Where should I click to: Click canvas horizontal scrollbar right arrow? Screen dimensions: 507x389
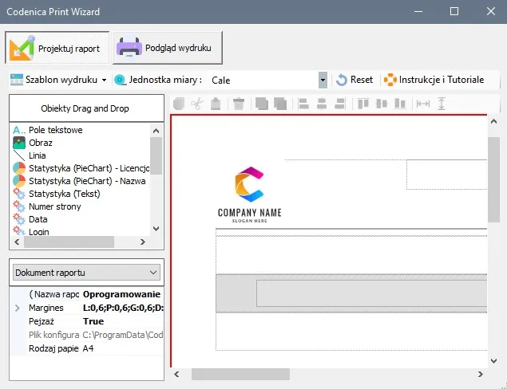point(481,374)
